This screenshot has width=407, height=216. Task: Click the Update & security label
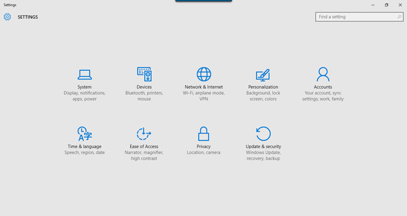click(263, 146)
